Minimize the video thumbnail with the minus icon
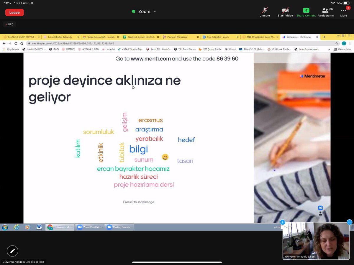 coord(350,222)
